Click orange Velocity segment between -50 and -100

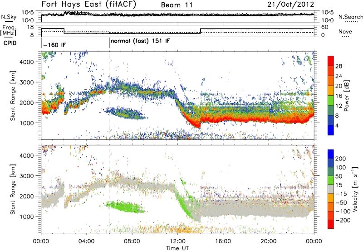[331, 207]
